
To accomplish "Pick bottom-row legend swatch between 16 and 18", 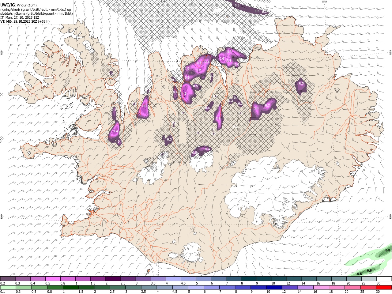I will [x=322, y=288].
